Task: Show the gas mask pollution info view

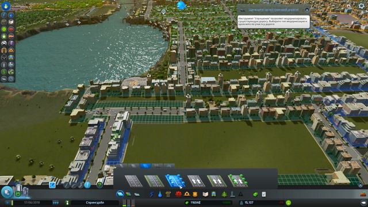Action: pos(4,57)
